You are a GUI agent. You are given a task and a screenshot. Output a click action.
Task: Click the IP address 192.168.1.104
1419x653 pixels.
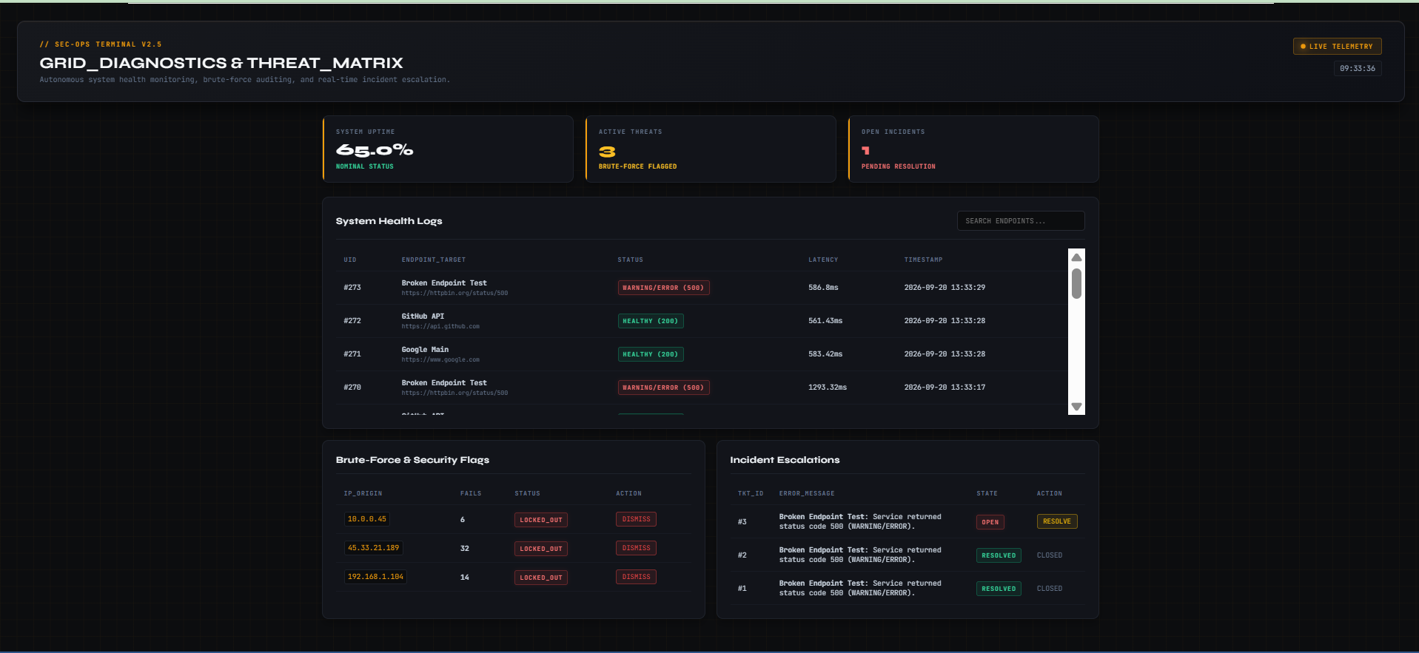coord(375,577)
